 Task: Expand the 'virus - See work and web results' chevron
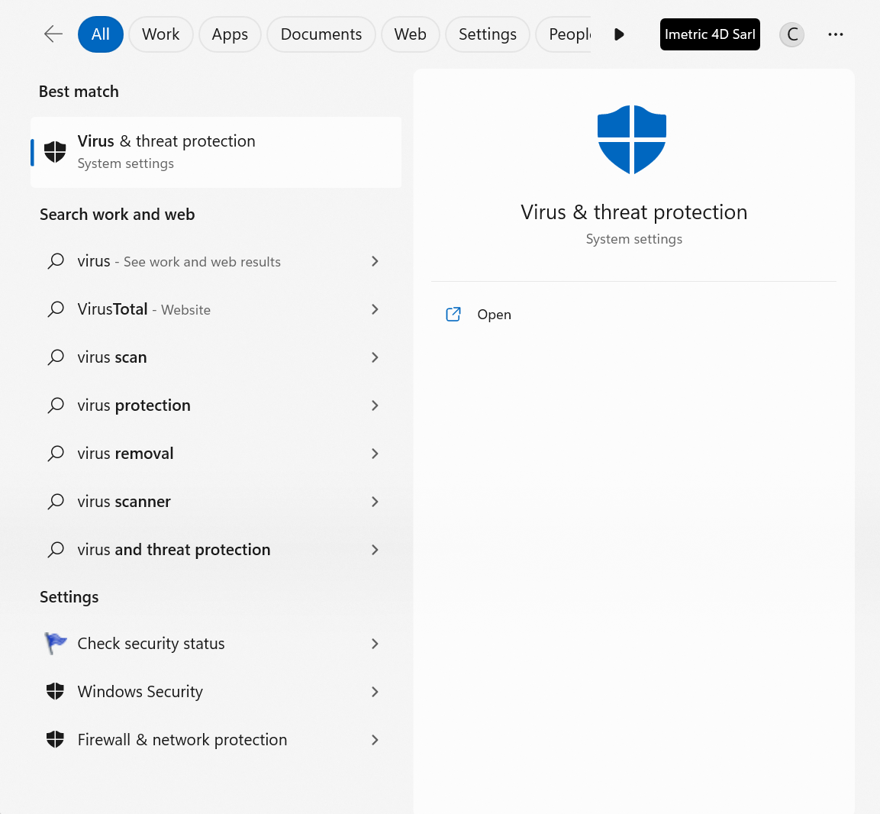[x=375, y=262]
